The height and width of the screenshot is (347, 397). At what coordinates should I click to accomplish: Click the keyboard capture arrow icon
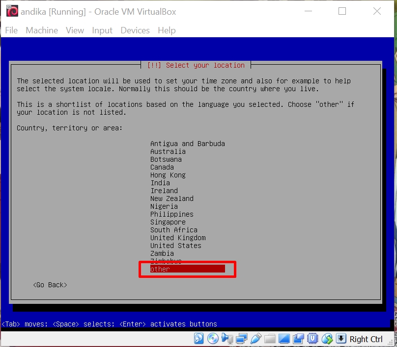point(341,338)
